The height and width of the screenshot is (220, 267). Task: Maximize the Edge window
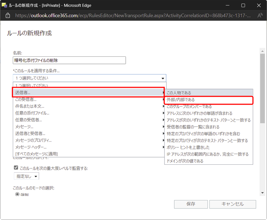243,5
